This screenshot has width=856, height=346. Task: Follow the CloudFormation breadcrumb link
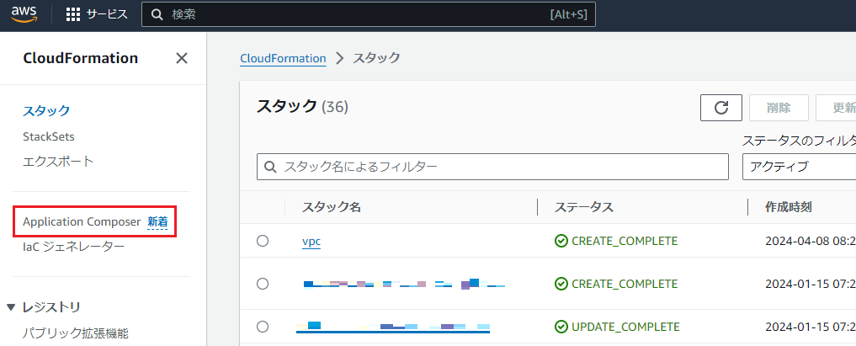tap(284, 58)
